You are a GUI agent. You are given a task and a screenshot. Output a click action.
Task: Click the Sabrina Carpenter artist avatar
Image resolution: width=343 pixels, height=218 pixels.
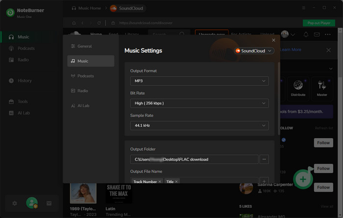(x=246, y=188)
